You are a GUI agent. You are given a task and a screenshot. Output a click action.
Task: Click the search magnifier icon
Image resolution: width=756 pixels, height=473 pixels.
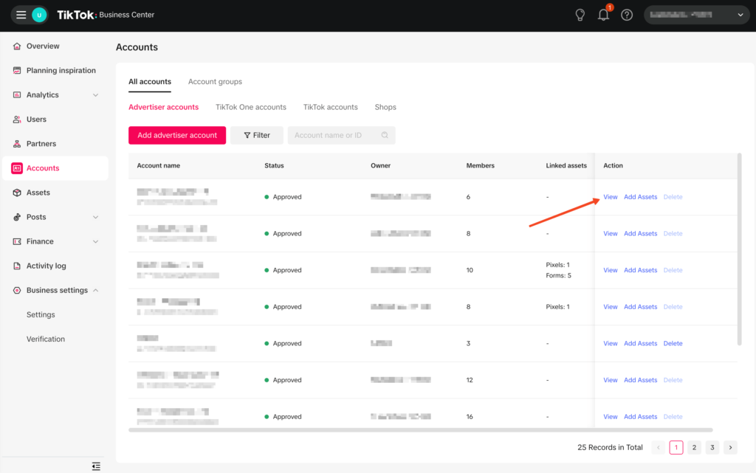(x=385, y=135)
